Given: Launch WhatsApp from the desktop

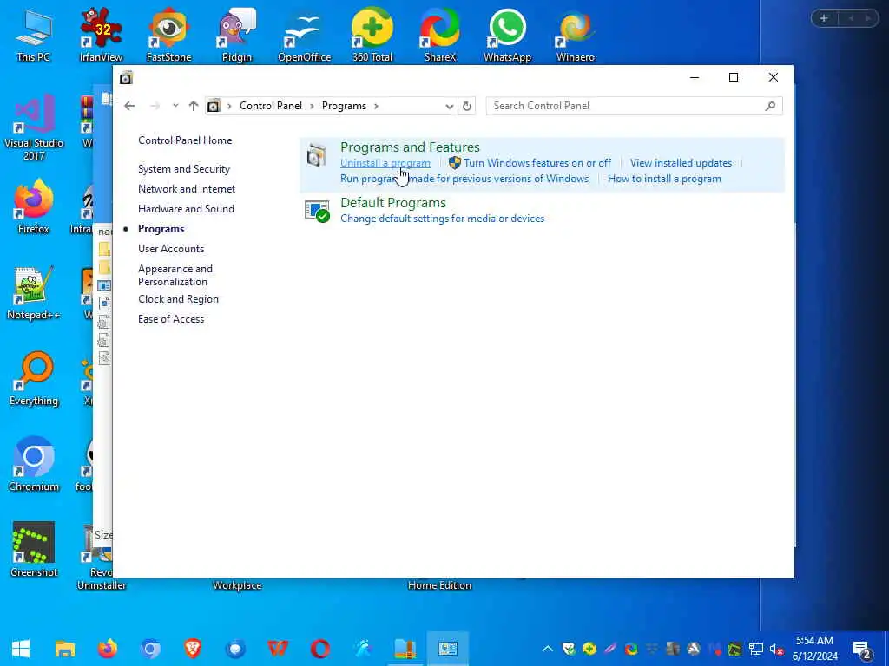Looking at the screenshot, I should 507,35.
